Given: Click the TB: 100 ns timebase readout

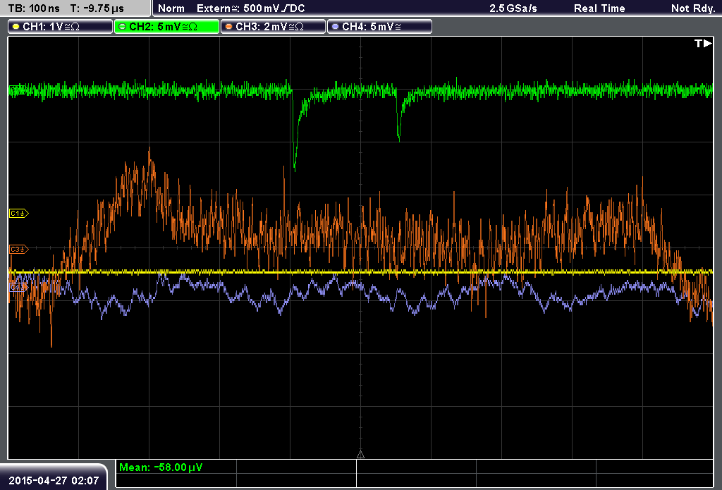Looking at the screenshot, I should click(34, 8).
